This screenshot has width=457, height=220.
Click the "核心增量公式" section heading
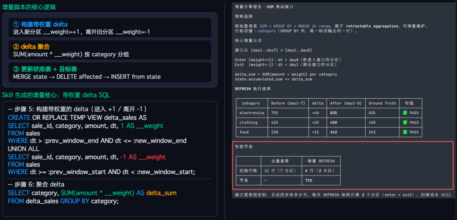248,41
